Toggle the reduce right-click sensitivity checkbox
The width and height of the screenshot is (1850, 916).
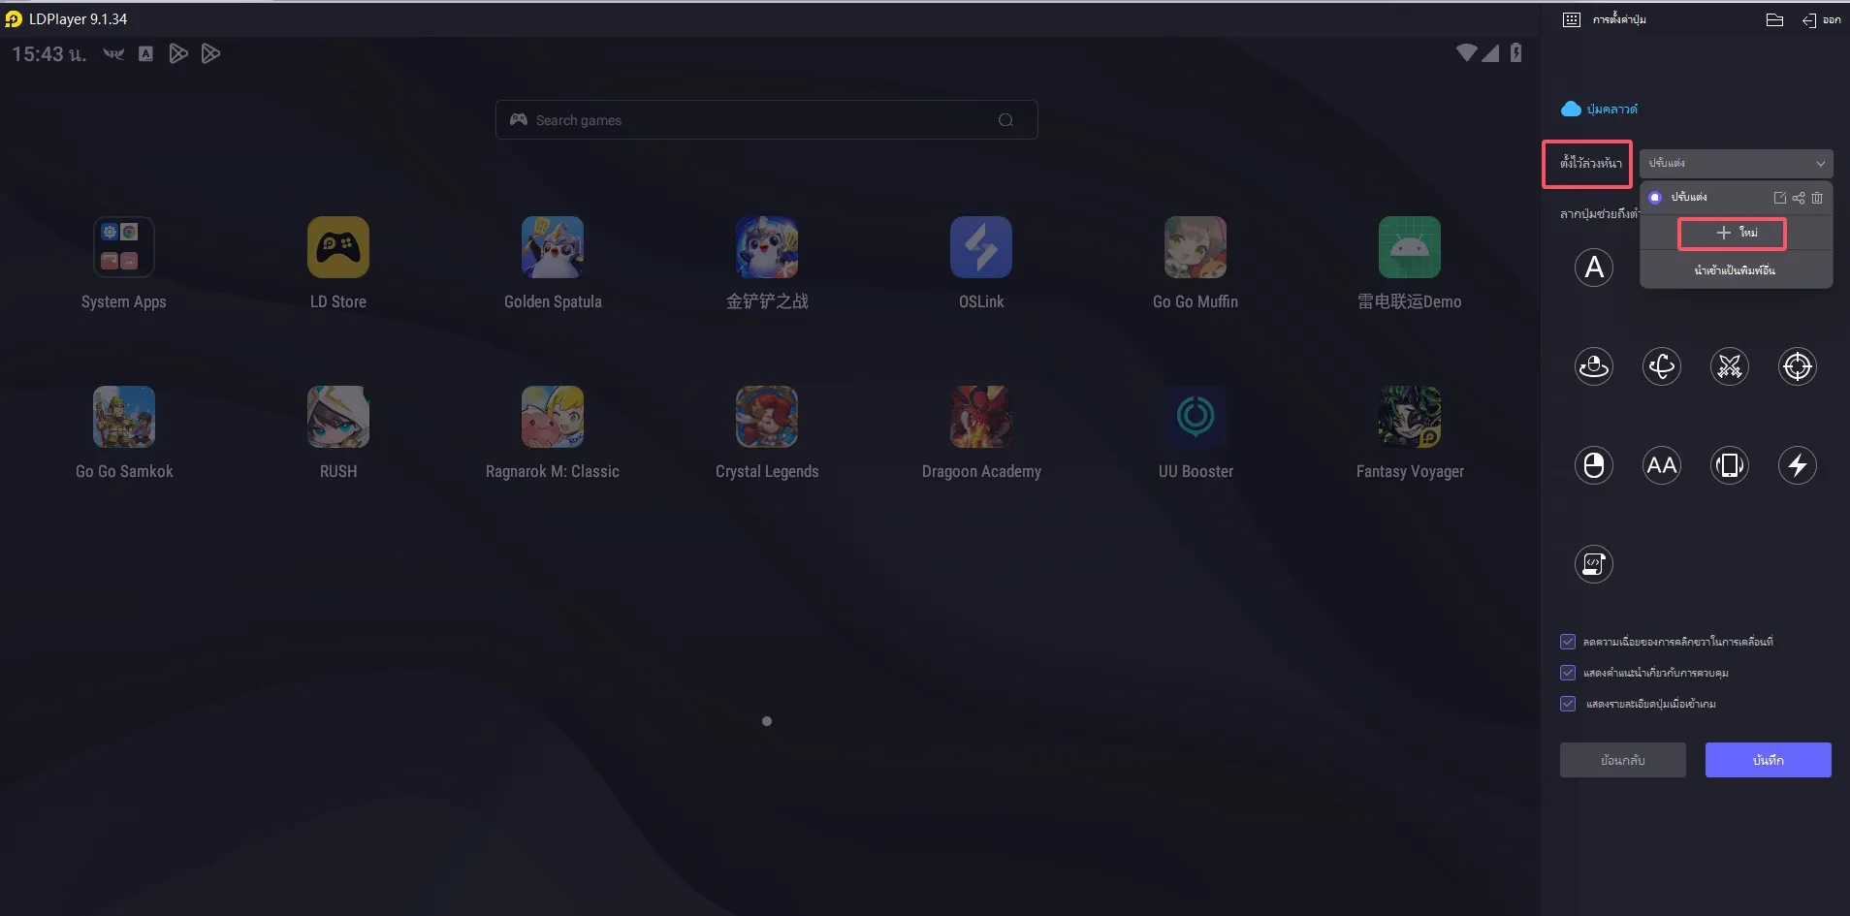[1568, 642]
